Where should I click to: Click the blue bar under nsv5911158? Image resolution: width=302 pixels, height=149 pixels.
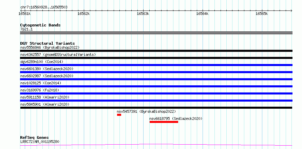(x=156, y=101)
